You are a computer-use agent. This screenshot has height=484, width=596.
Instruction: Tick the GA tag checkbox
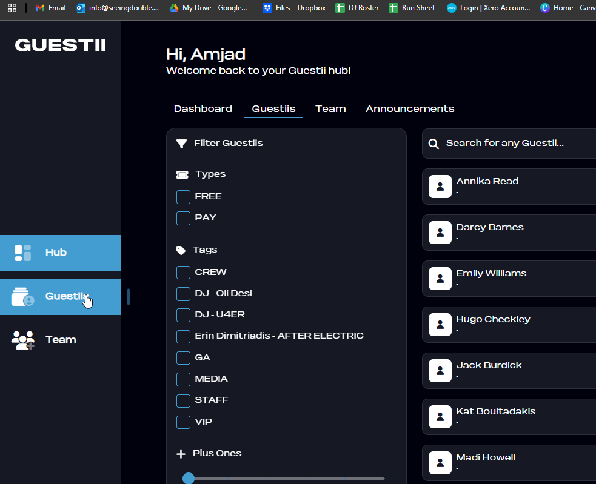(x=183, y=358)
